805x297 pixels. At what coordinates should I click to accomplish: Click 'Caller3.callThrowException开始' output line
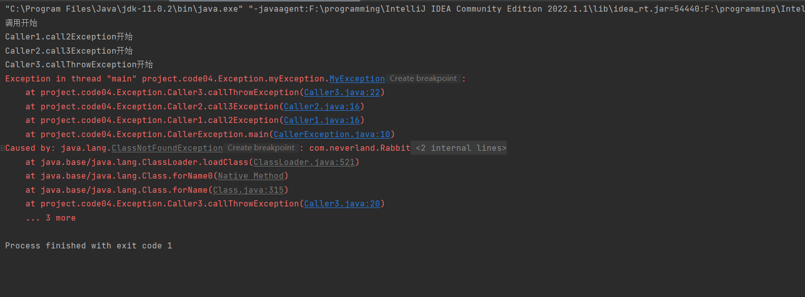(79, 65)
